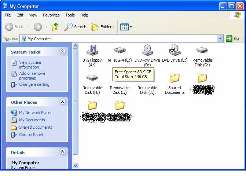246x176 pixels.
Task: Click the 'Details' panel header text
Action: (x=18, y=153)
